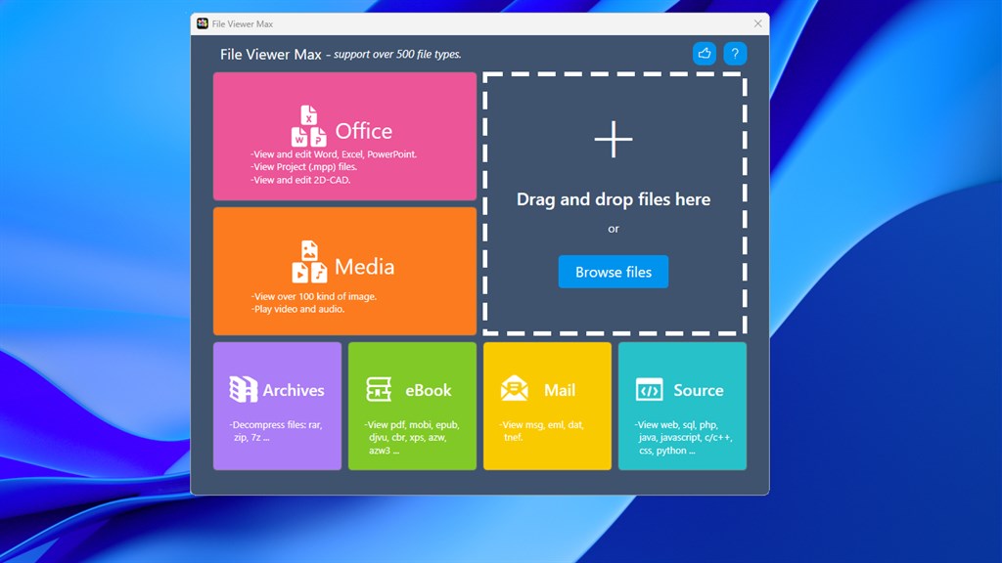Open the Office tile title
This screenshot has height=563, width=1002.
point(364,131)
